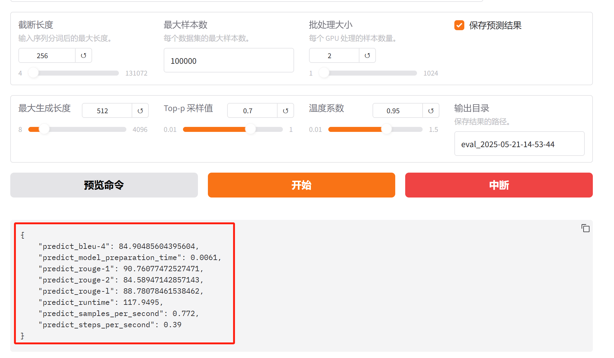614x358 pixels.
Task: Focus the 温度系数 field showing 0.95
Action: pos(398,111)
